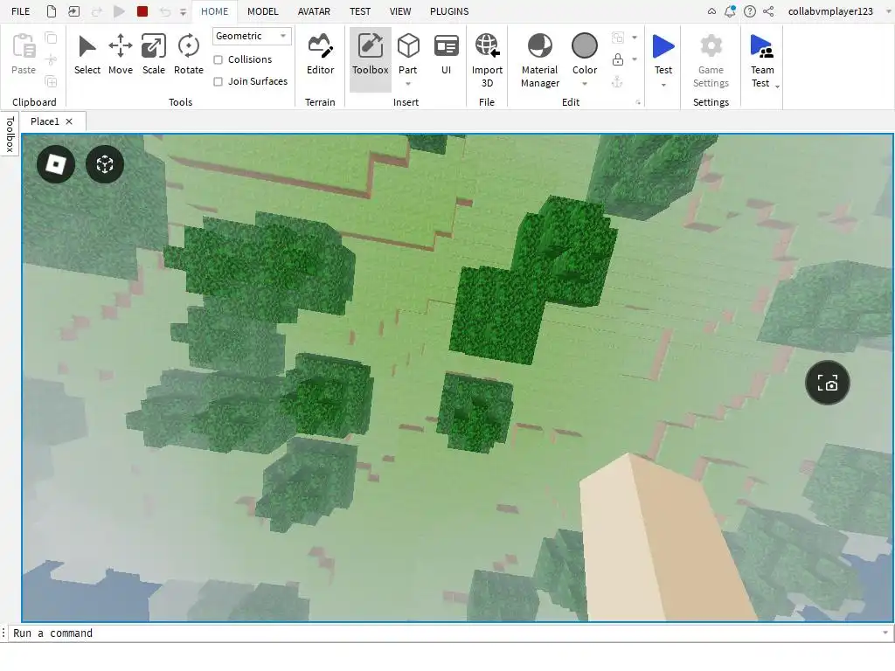Click the Anchor icon
This screenshot has height=671, width=895.
pyautogui.click(x=618, y=81)
